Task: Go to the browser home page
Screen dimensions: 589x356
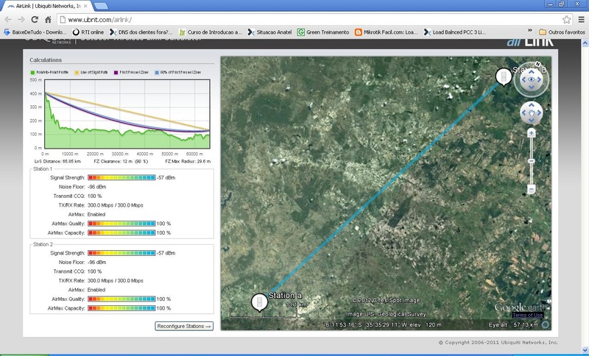Action: (x=48, y=20)
